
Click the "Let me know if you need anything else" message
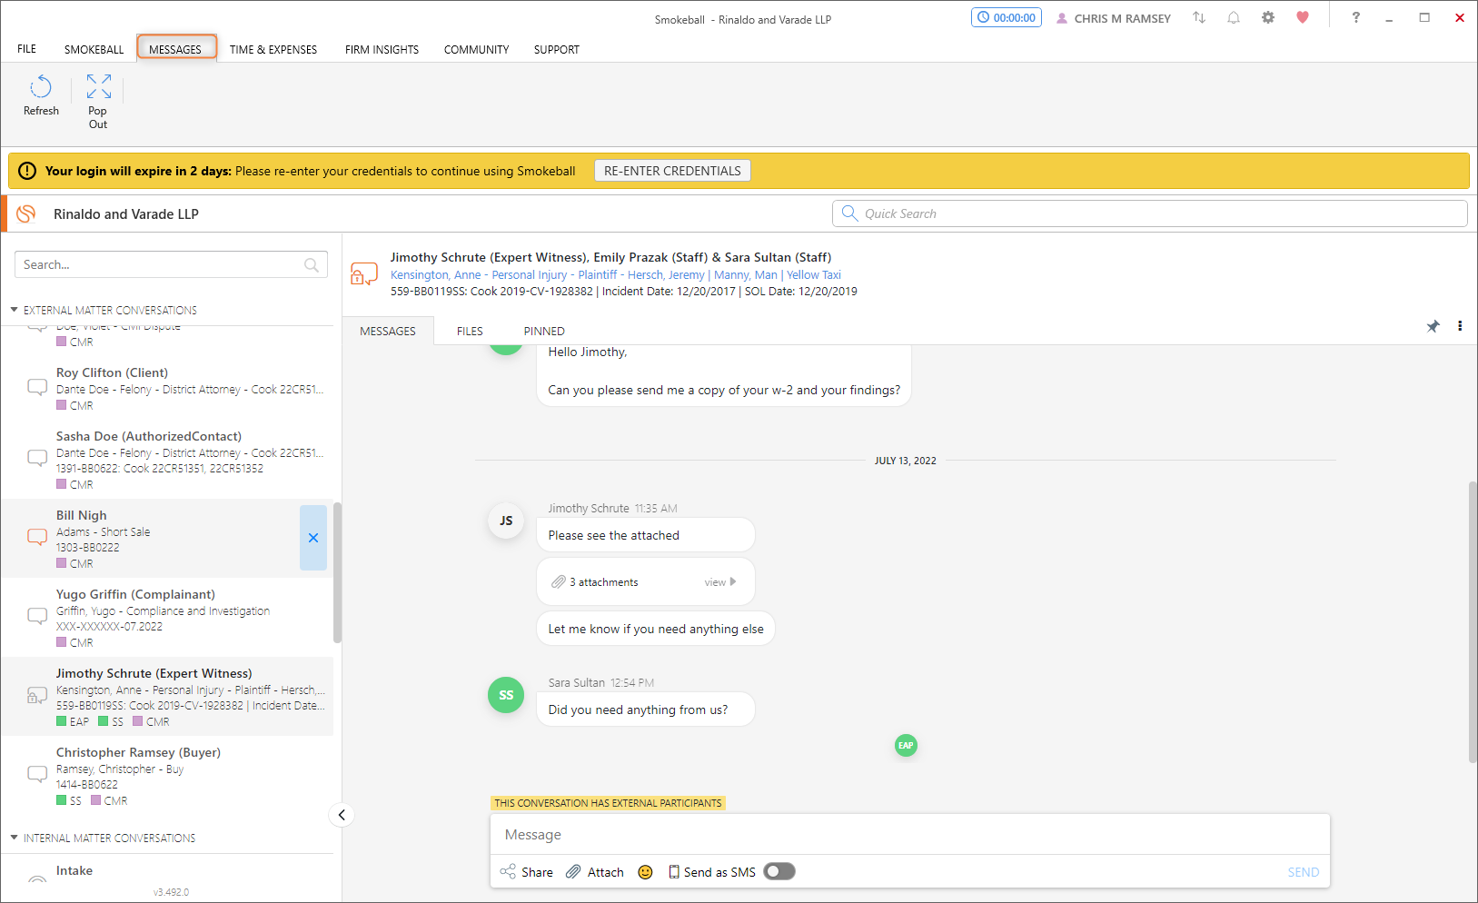point(656,629)
